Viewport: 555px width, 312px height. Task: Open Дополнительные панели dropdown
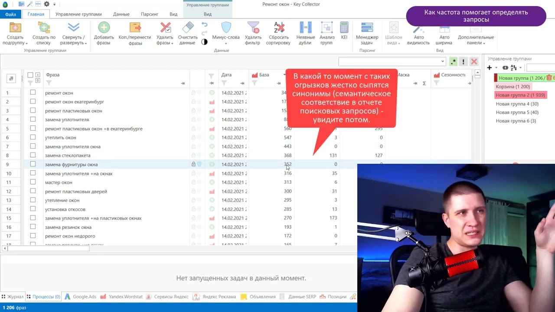(484, 43)
